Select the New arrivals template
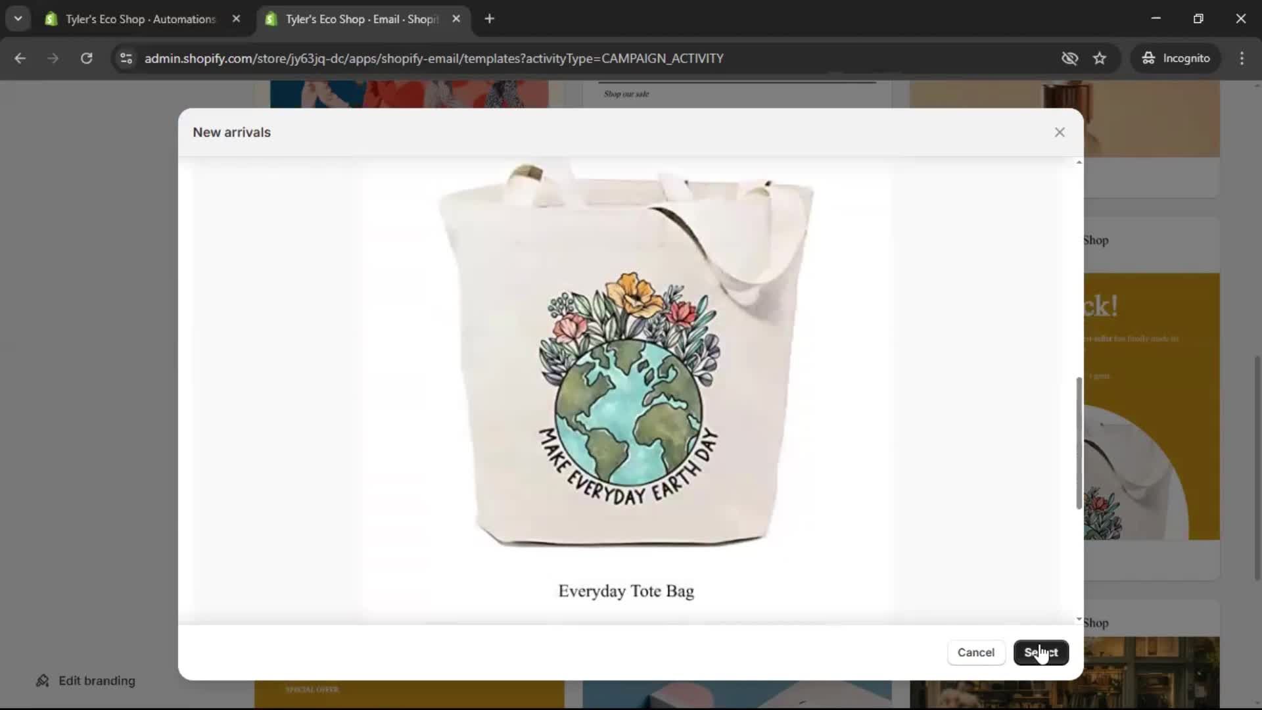Image resolution: width=1262 pixels, height=710 pixels. (1041, 652)
